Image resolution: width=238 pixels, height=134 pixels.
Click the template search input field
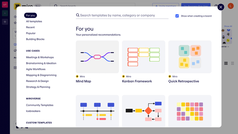[x=123, y=15]
